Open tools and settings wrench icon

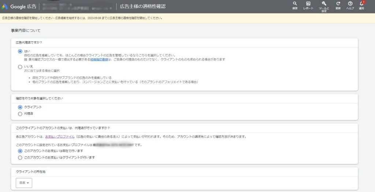[x=324, y=5]
